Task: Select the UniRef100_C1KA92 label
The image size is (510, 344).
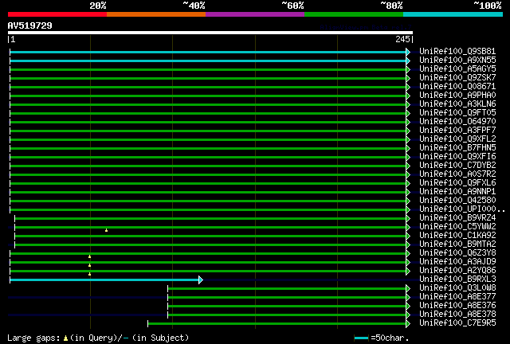Action: (x=457, y=236)
